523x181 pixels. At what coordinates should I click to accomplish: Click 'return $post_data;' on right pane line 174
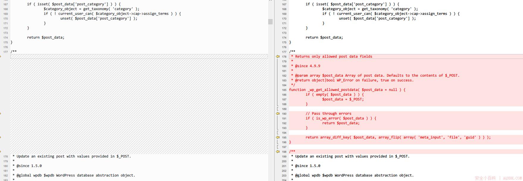[324, 37]
